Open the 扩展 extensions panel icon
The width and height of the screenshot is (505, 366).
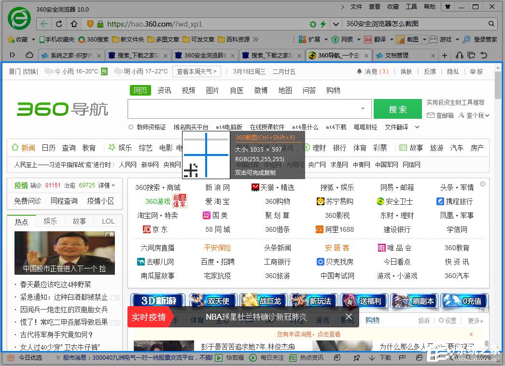(302, 39)
